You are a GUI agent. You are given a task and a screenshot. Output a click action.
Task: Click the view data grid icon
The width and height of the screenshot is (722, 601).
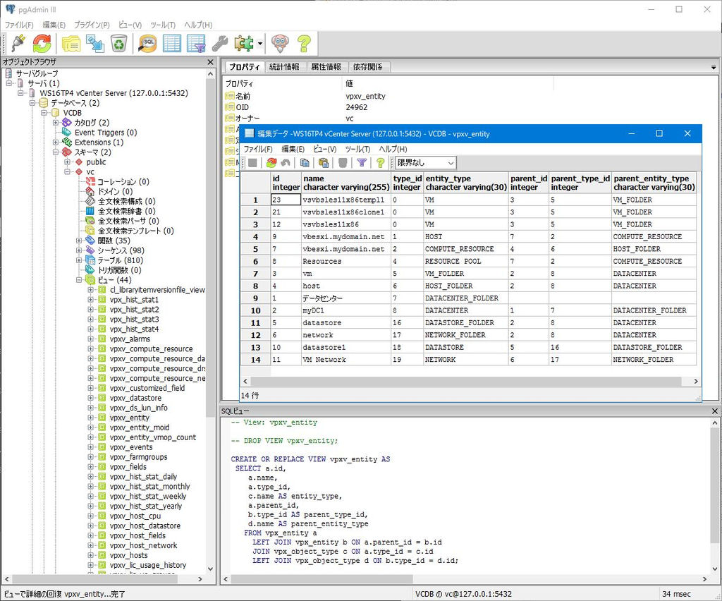pyautogui.click(x=172, y=44)
